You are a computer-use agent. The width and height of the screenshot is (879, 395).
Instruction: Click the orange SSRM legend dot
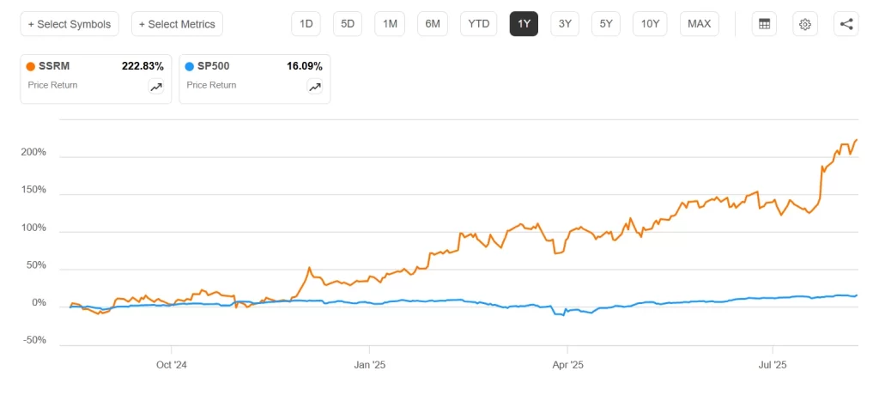(x=31, y=66)
